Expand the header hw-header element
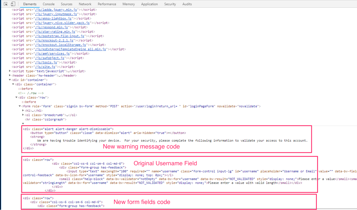Screen dimensions: 357x210 click(x=10, y=75)
